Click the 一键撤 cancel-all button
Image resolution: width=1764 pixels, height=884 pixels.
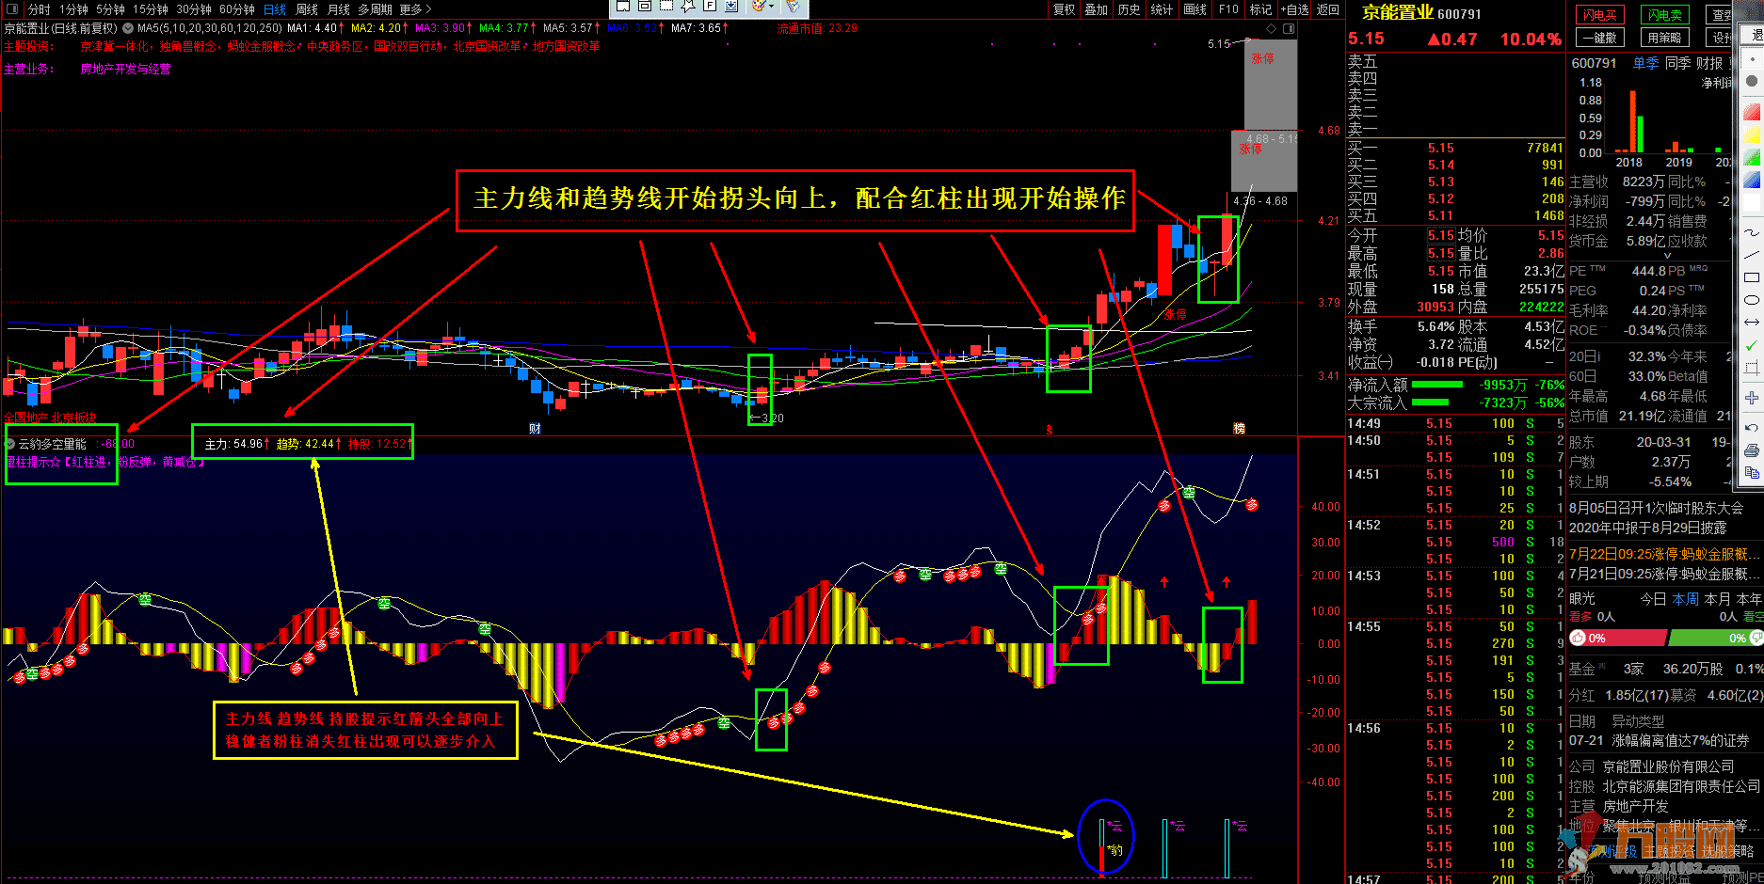point(1599,38)
